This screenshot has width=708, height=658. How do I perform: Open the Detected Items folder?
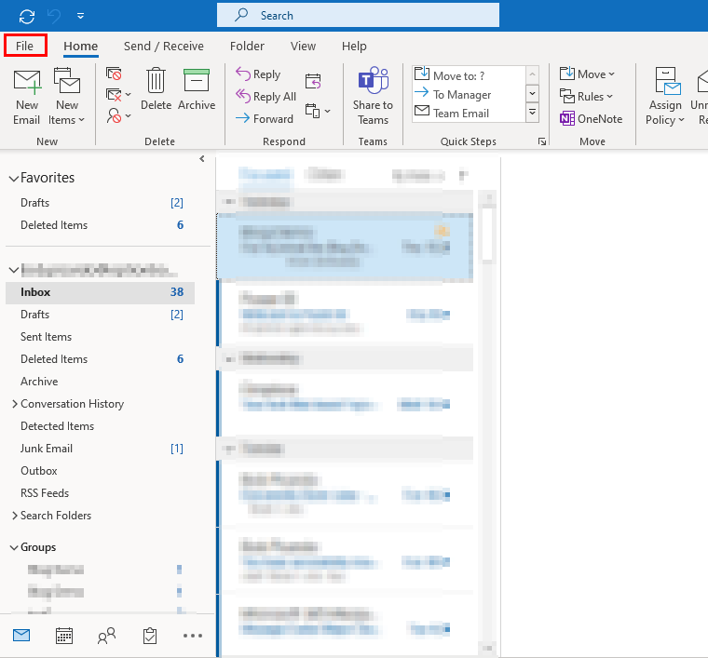101,426
